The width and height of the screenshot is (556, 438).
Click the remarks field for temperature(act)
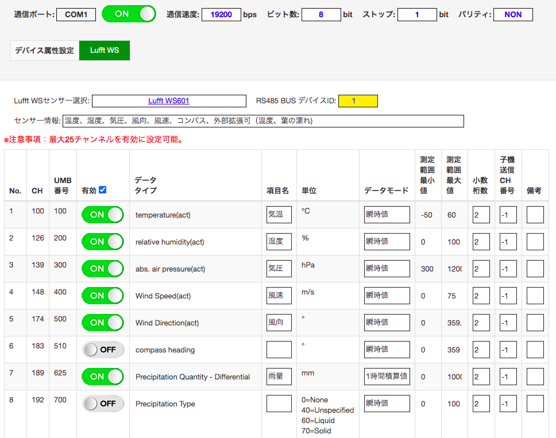coord(535,215)
